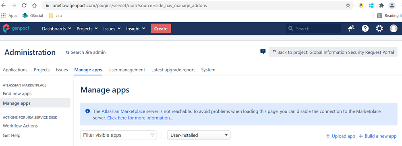The height and width of the screenshot is (146, 402).
Task: Open the User-installed dropdown
Action: click(x=199, y=135)
